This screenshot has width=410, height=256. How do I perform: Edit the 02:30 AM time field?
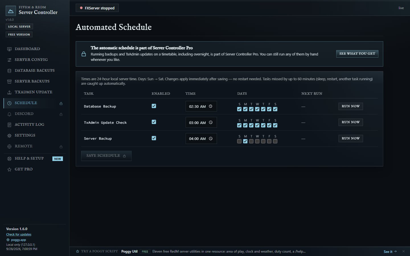tap(201, 106)
